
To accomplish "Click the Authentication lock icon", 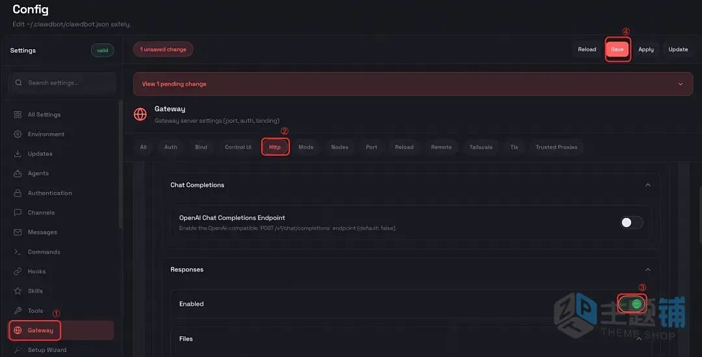I will pos(18,193).
